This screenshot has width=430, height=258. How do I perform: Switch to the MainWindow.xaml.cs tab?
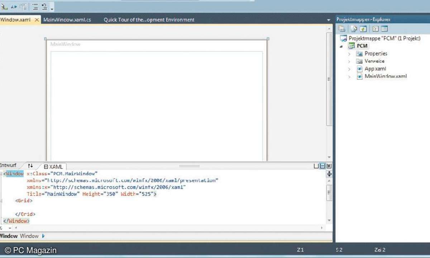pyautogui.click(x=67, y=20)
